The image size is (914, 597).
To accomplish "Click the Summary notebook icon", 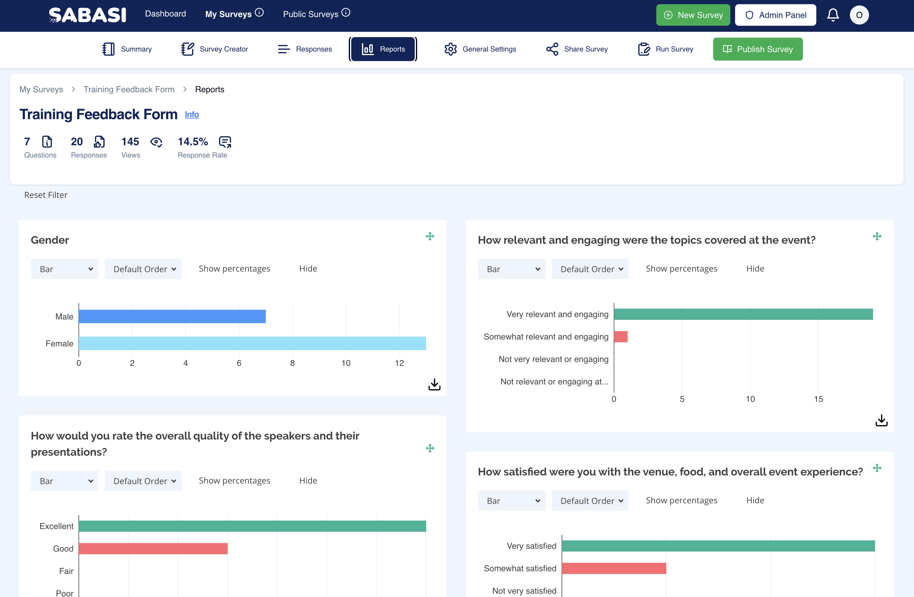I will coord(108,49).
